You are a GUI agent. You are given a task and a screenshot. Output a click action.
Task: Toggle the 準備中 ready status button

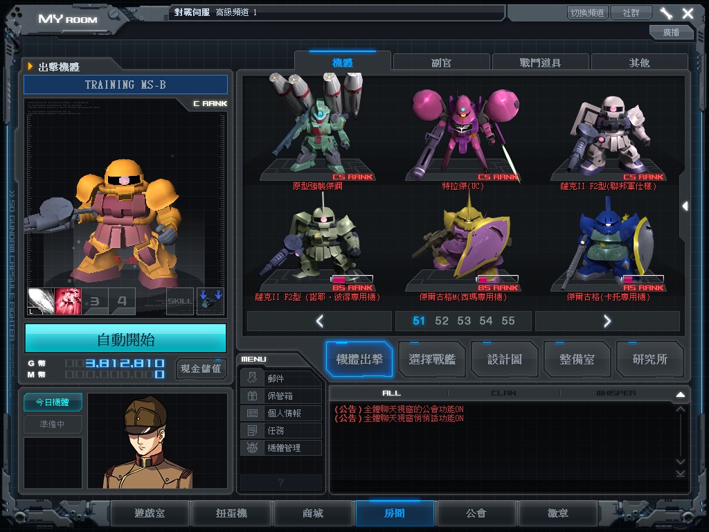tap(53, 424)
